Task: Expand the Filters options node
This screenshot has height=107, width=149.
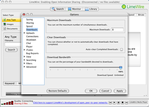Action: point(24,63)
